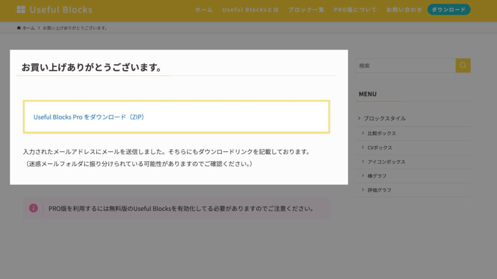Open 棒グラフ sidebar item
The image size is (497, 279).
(x=377, y=176)
